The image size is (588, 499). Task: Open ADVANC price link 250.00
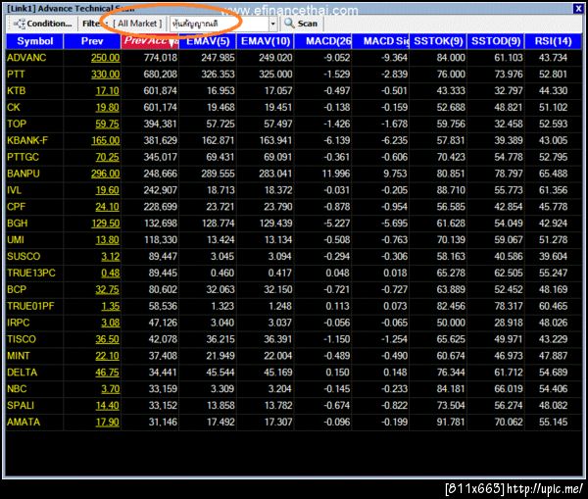106,58
